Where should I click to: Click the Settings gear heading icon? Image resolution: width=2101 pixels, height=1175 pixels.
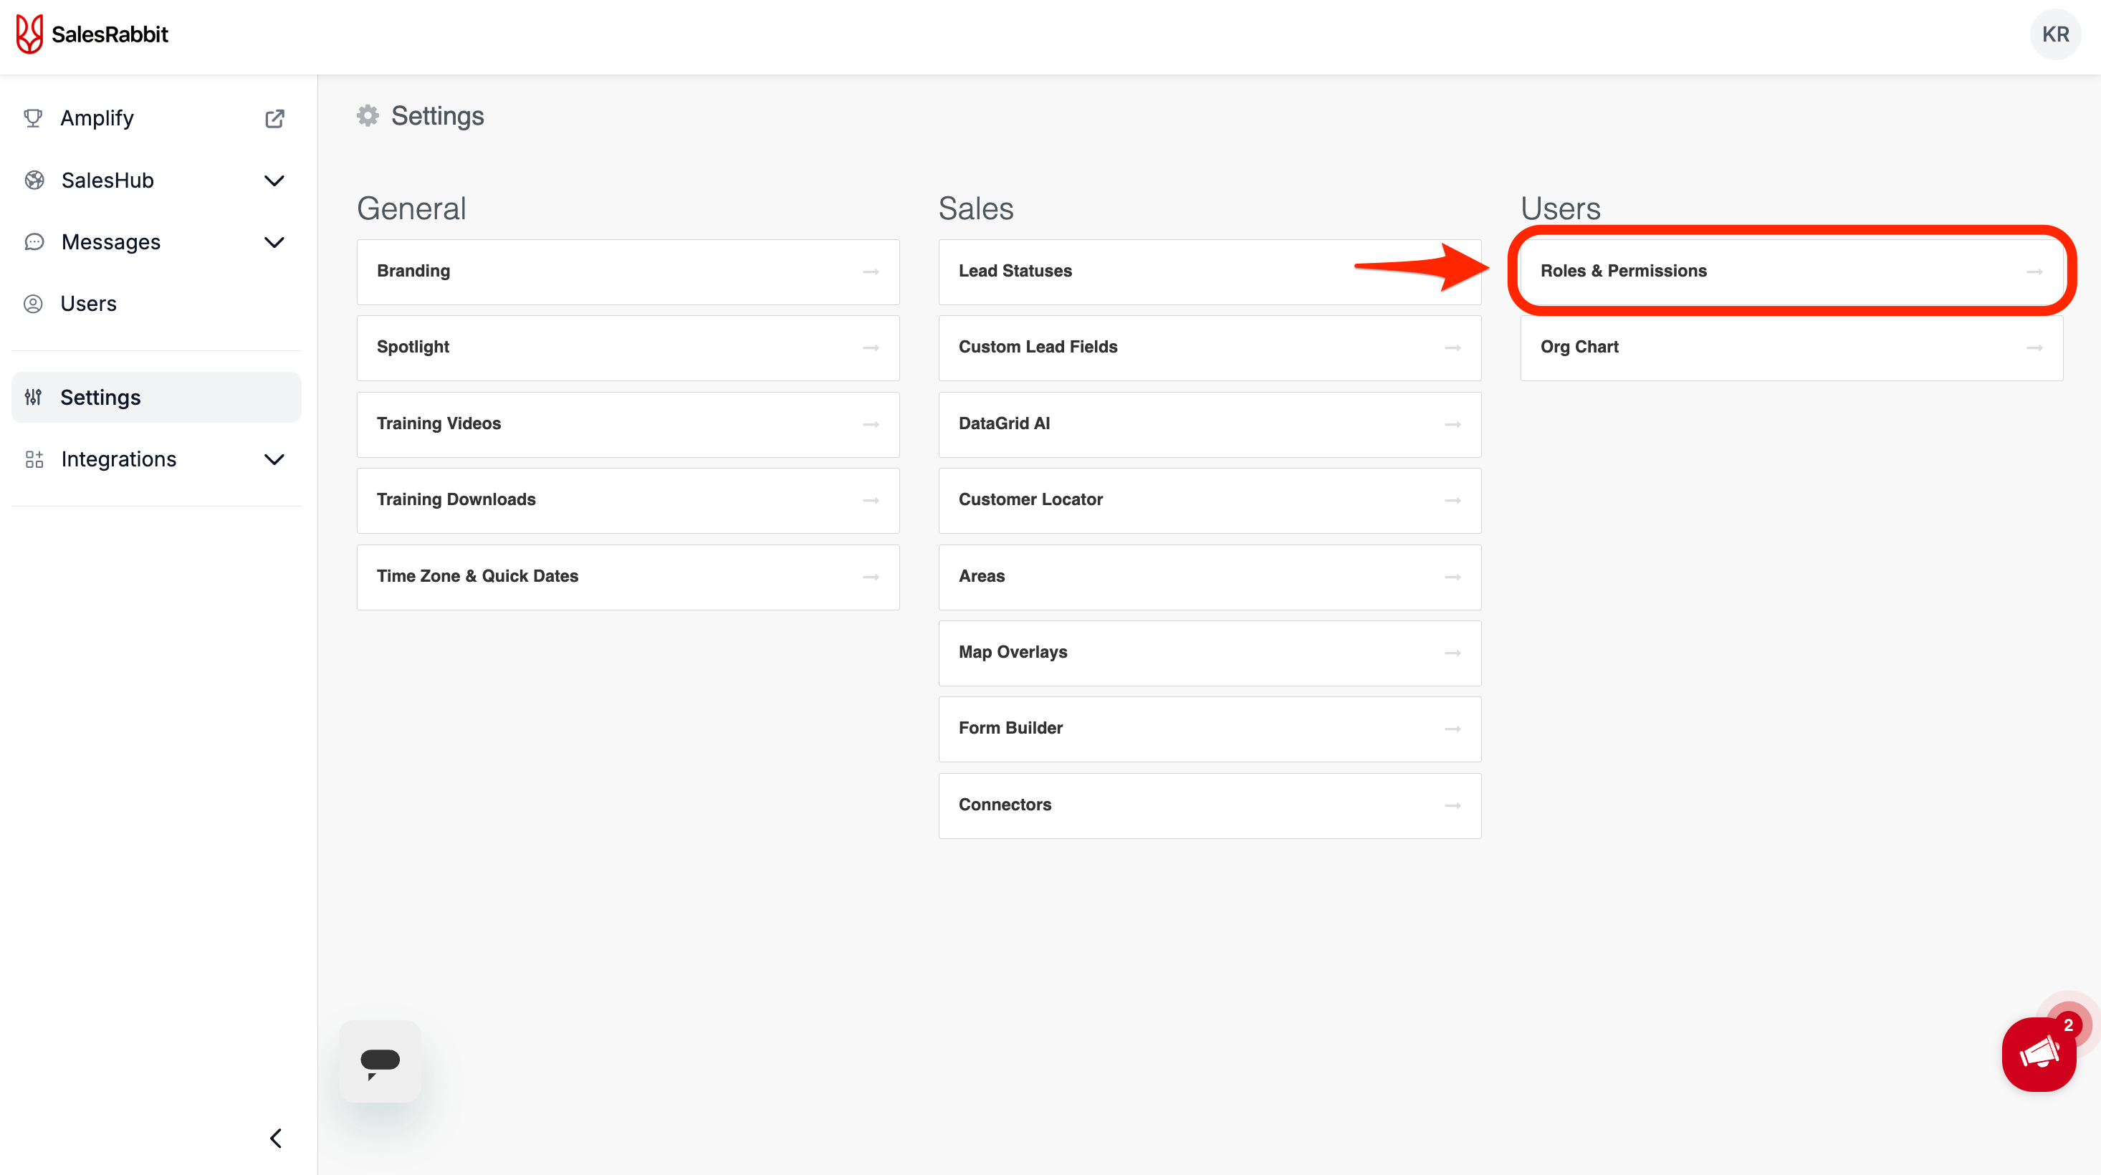368,116
